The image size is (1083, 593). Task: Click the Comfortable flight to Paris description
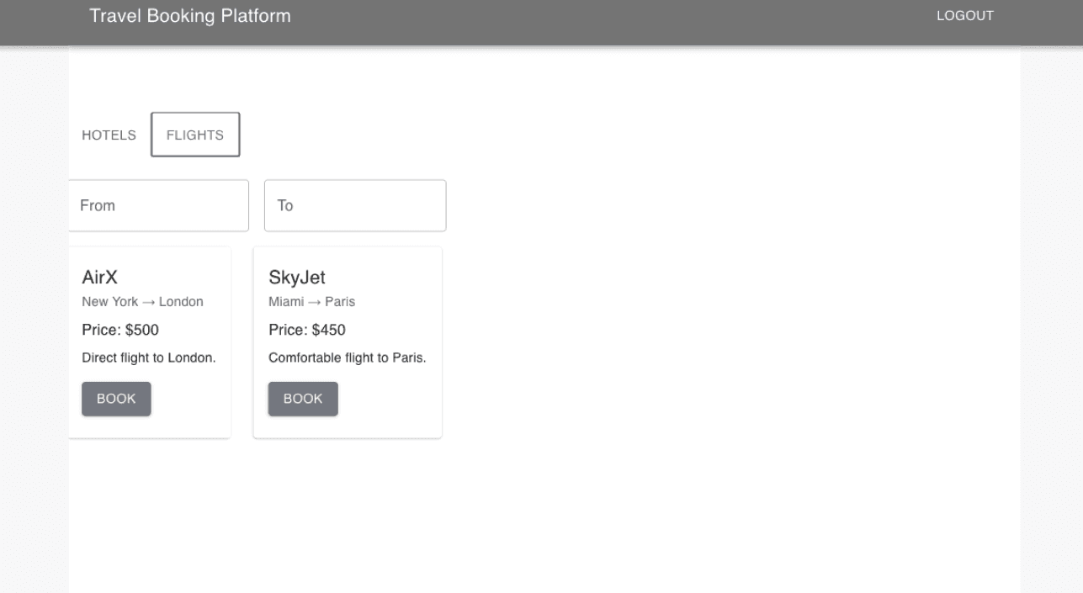pos(348,357)
